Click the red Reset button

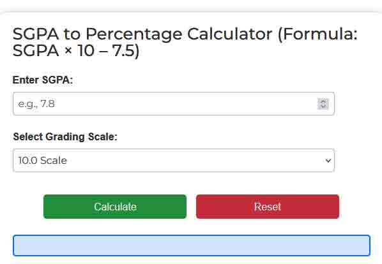click(268, 207)
